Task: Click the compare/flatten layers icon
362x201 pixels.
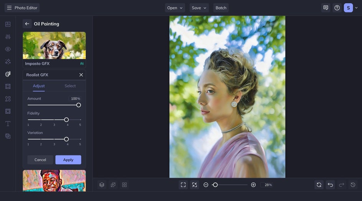Action: click(x=113, y=185)
